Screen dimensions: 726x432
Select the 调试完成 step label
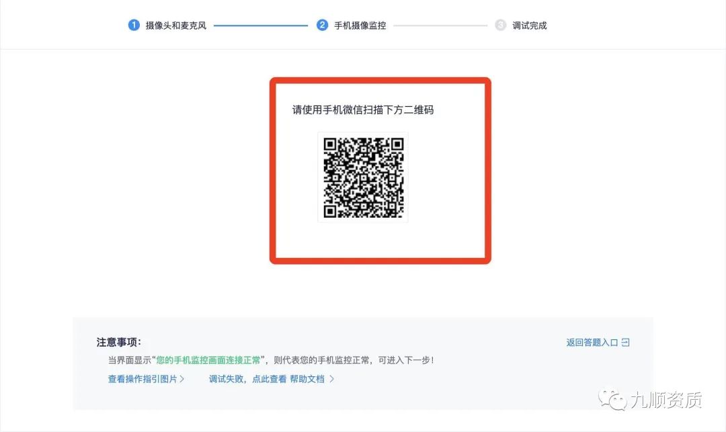[530, 26]
